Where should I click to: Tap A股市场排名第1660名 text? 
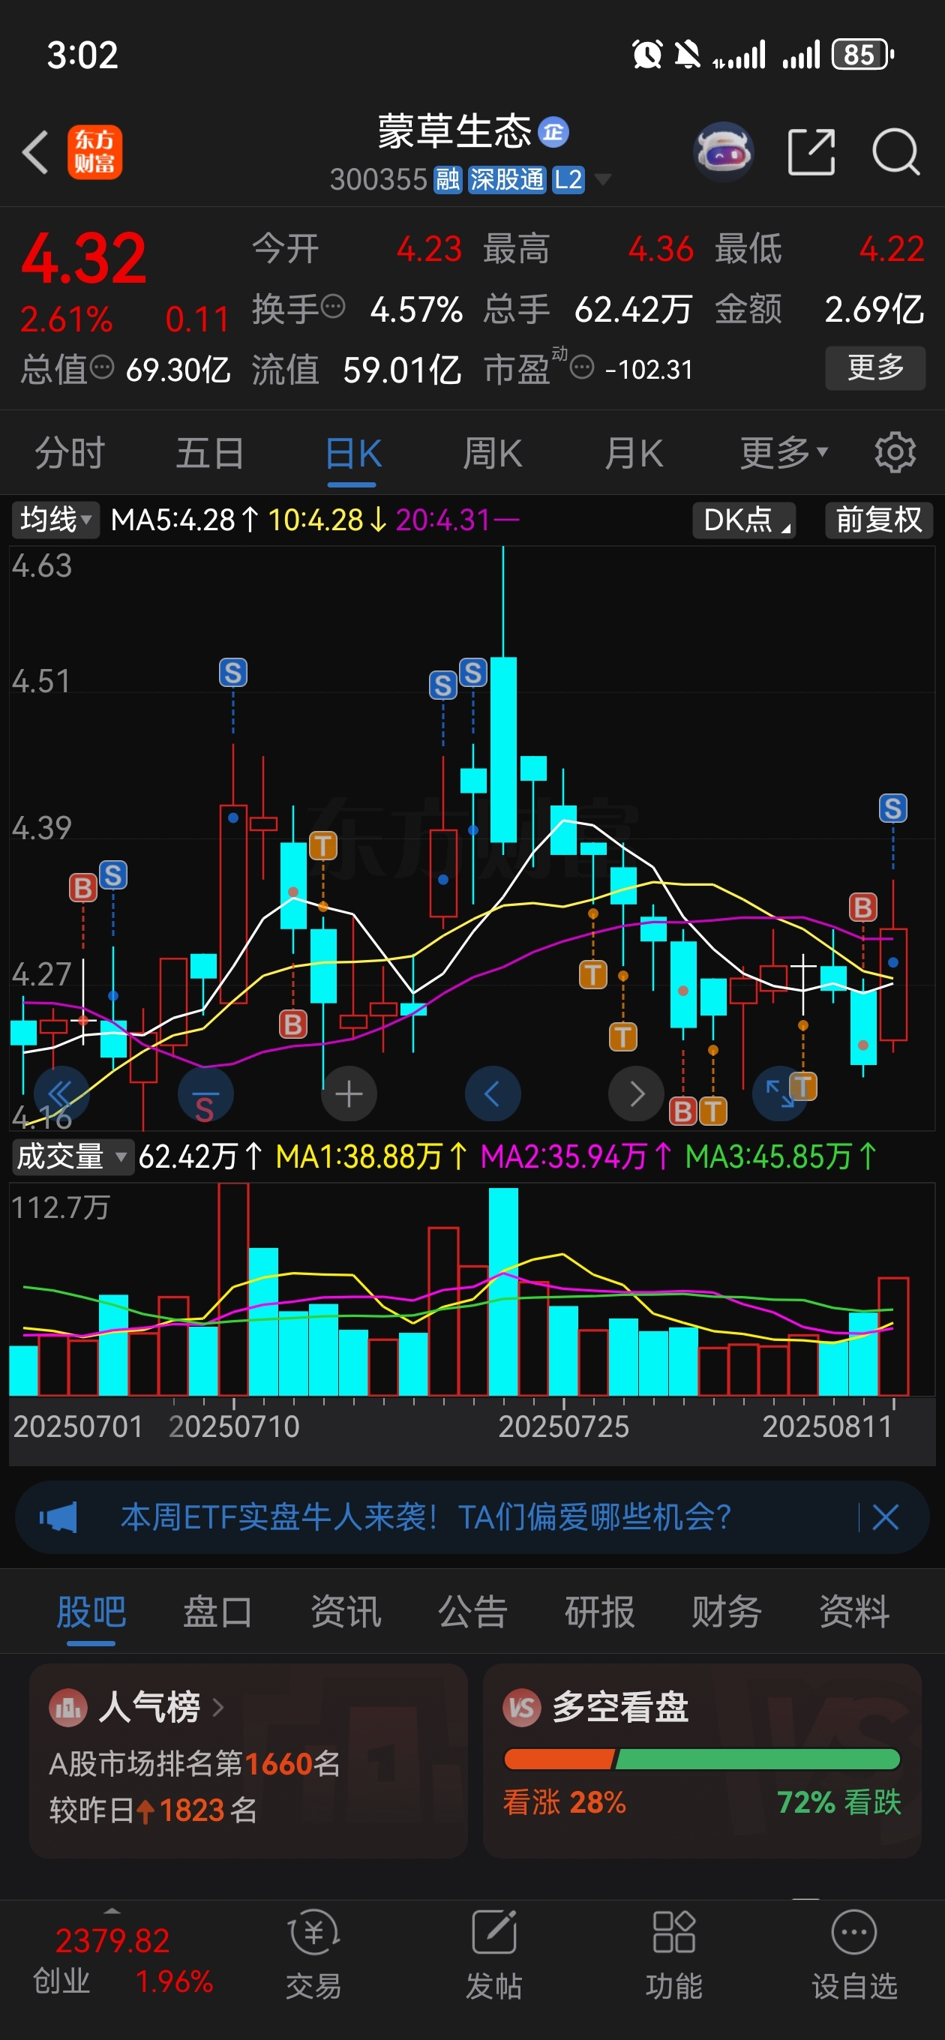[x=195, y=1763]
